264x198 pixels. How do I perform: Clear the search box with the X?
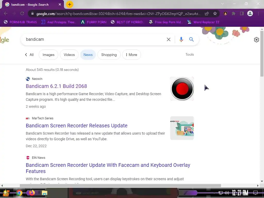pos(169,39)
